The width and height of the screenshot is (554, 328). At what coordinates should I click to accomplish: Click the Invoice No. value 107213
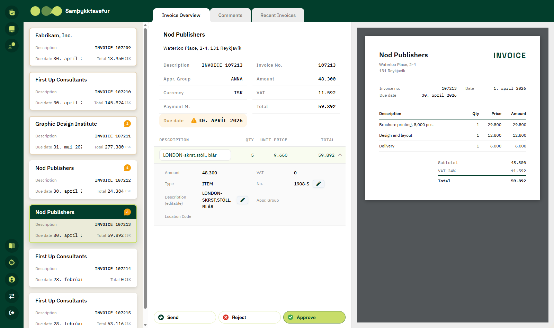click(327, 65)
